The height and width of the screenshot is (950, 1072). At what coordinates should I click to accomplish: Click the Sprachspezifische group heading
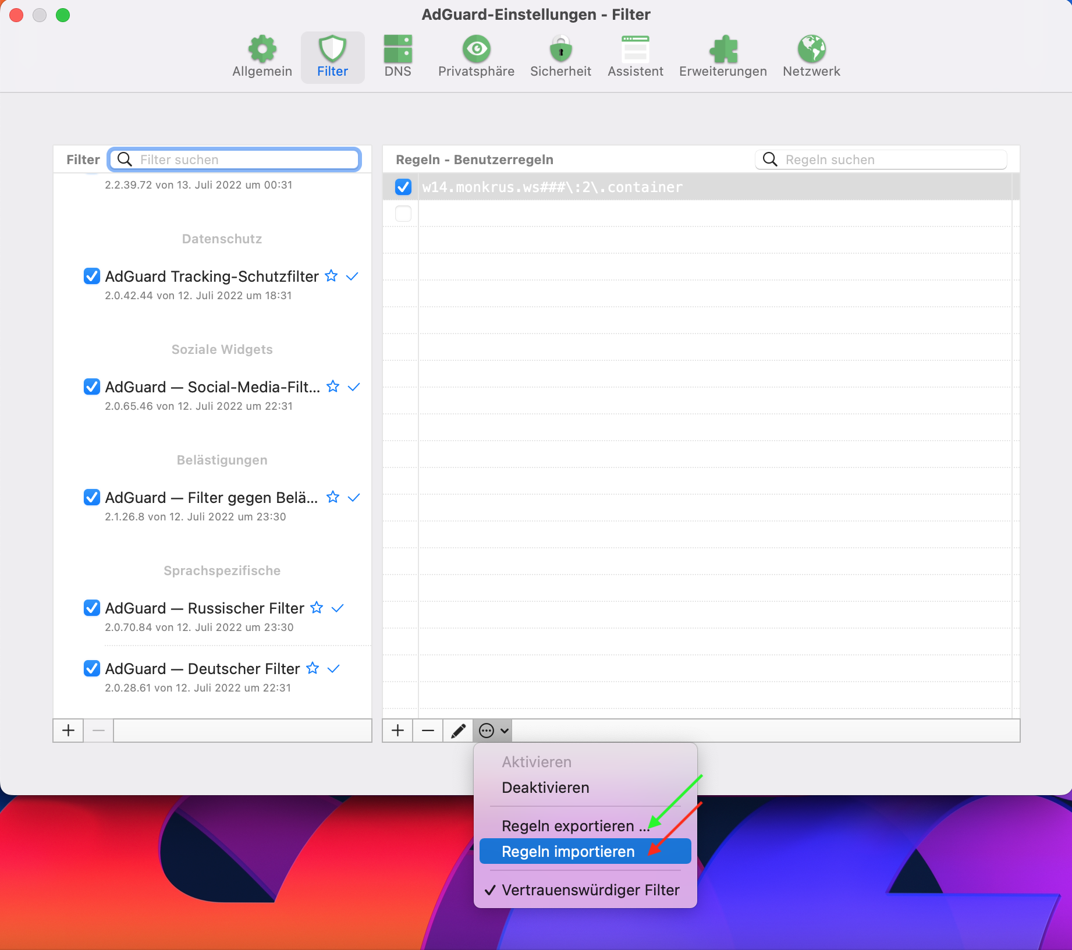[x=222, y=570]
